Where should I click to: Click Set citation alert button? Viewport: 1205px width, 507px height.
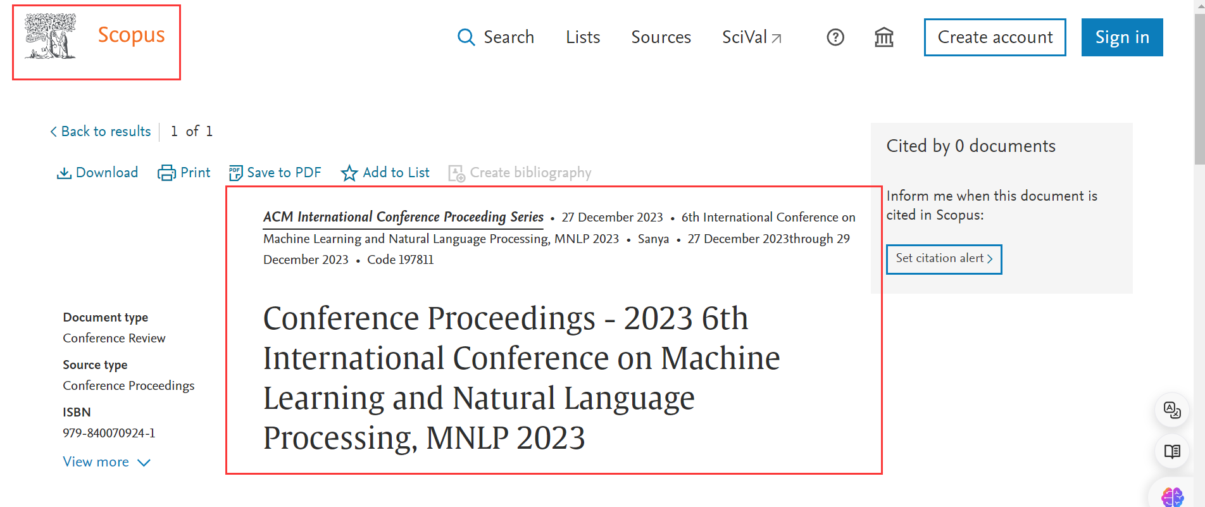tap(944, 259)
